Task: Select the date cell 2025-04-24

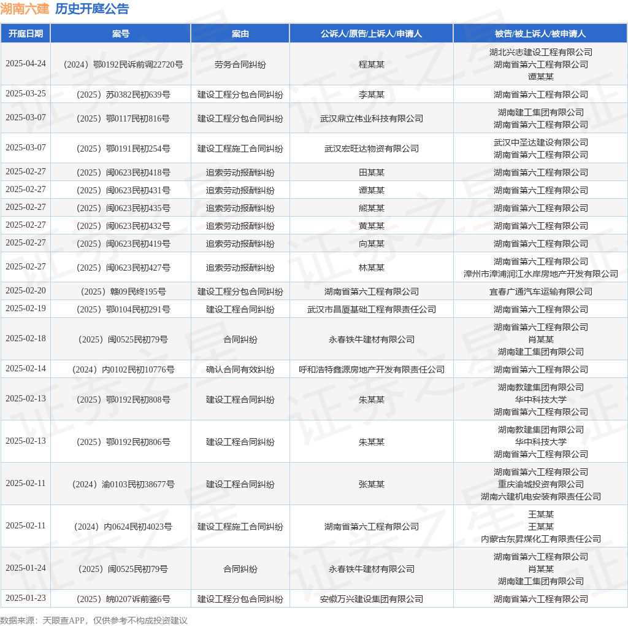Action: click(x=26, y=64)
